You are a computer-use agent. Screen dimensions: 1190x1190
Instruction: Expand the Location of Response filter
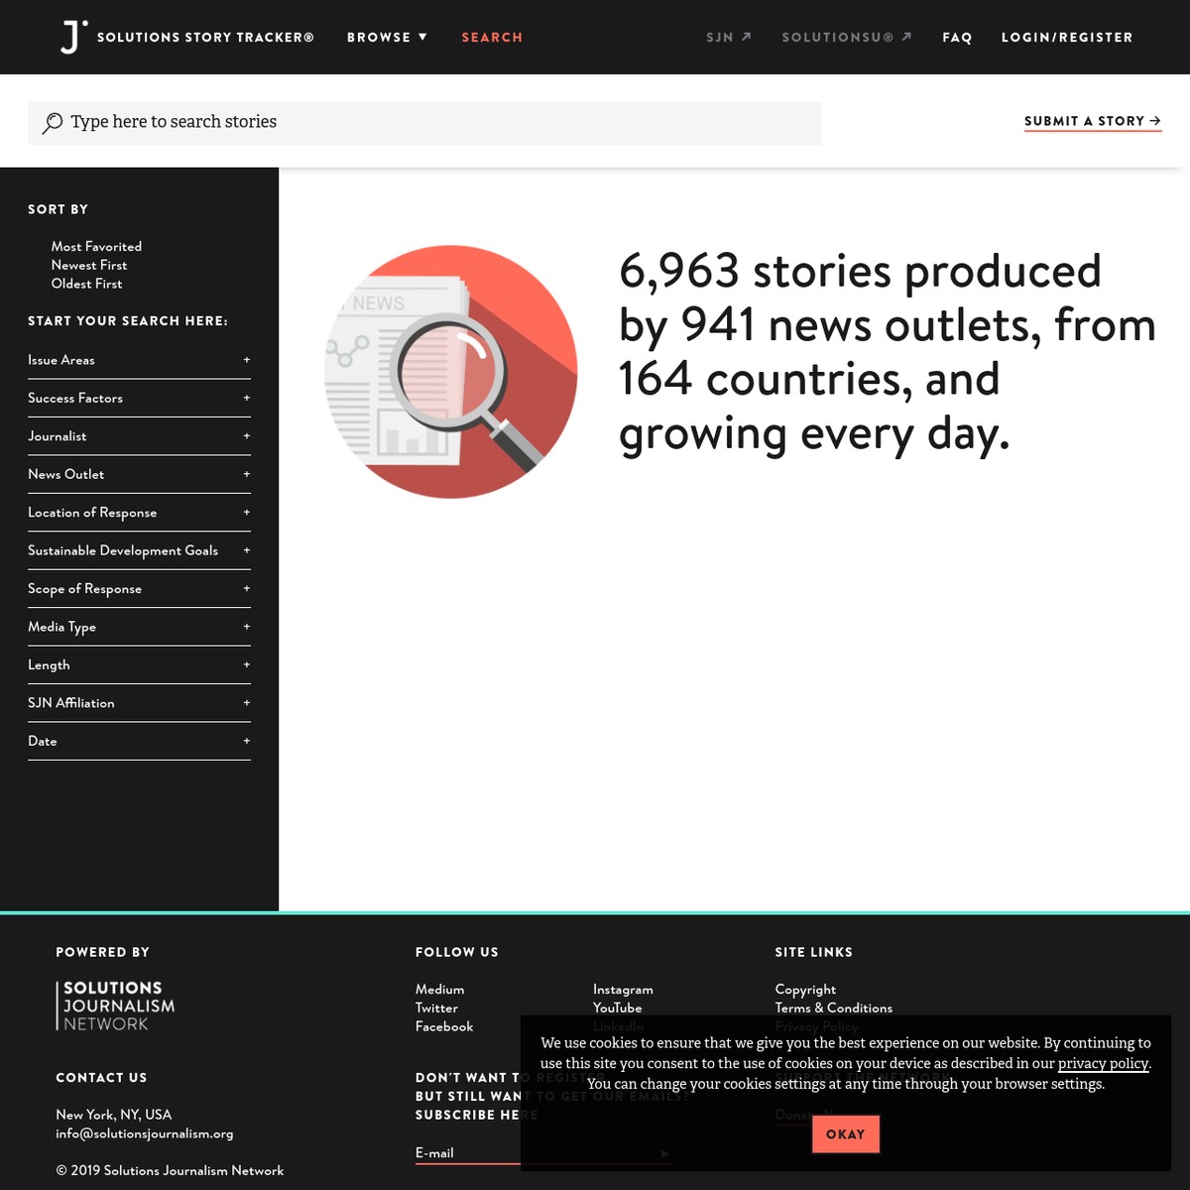[139, 513]
